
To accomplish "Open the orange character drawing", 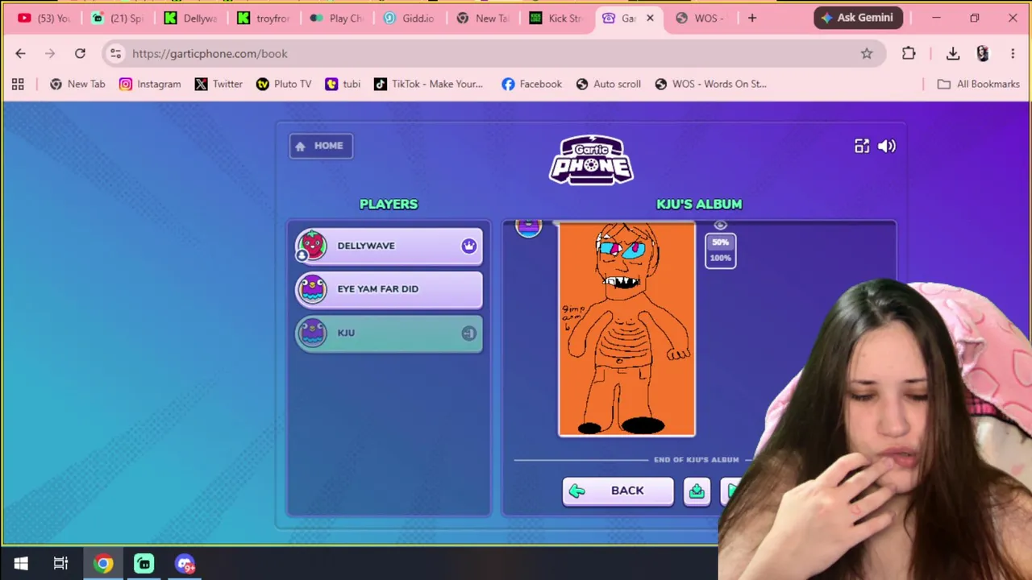I will (626, 329).
